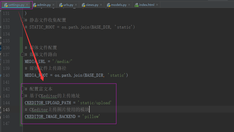This screenshot has height=132, width=234.
Task: Collapse the comment block at line 142
Action: pos(23,89)
